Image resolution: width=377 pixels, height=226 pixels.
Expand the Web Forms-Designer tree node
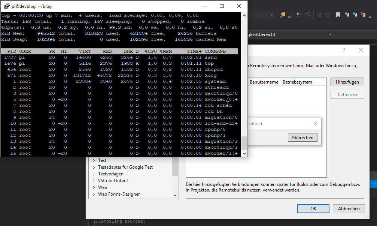(x=94, y=194)
